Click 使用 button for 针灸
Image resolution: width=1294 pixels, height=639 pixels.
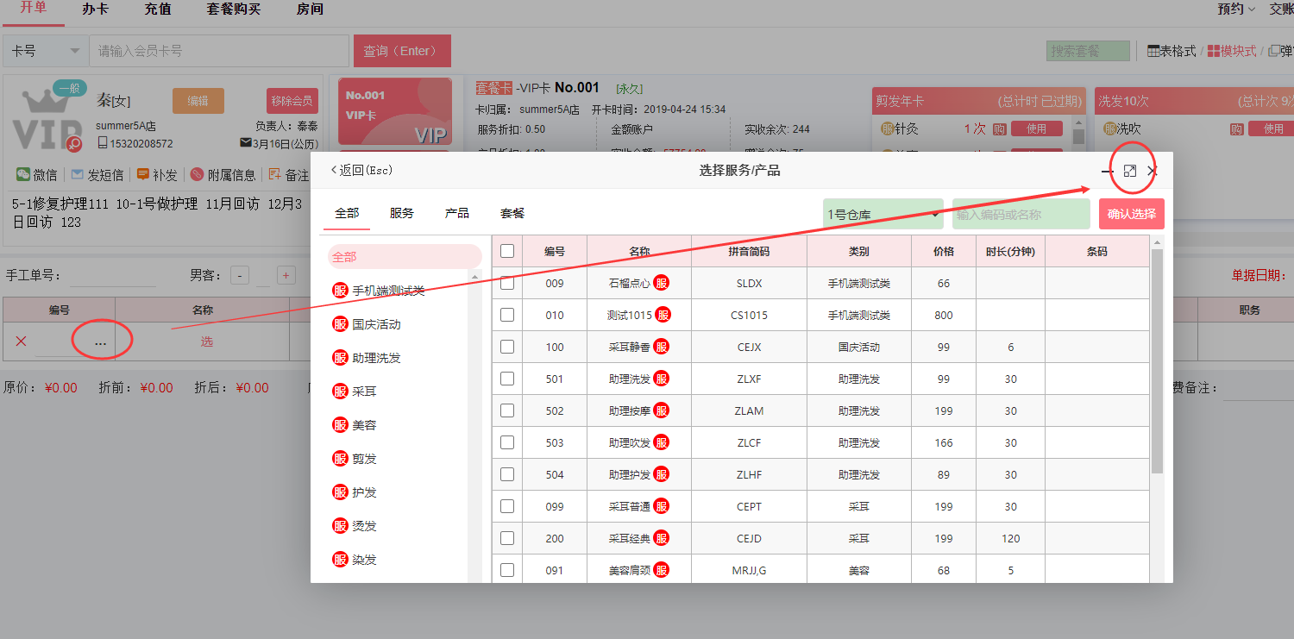click(1037, 128)
